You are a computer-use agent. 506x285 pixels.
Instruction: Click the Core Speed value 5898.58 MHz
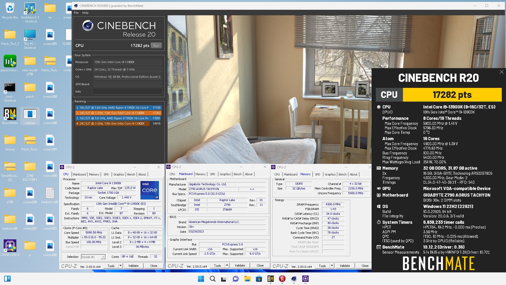94,232
